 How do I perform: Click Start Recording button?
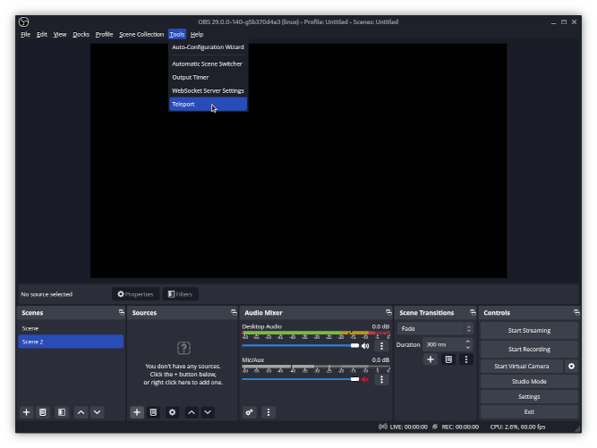pos(529,349)
